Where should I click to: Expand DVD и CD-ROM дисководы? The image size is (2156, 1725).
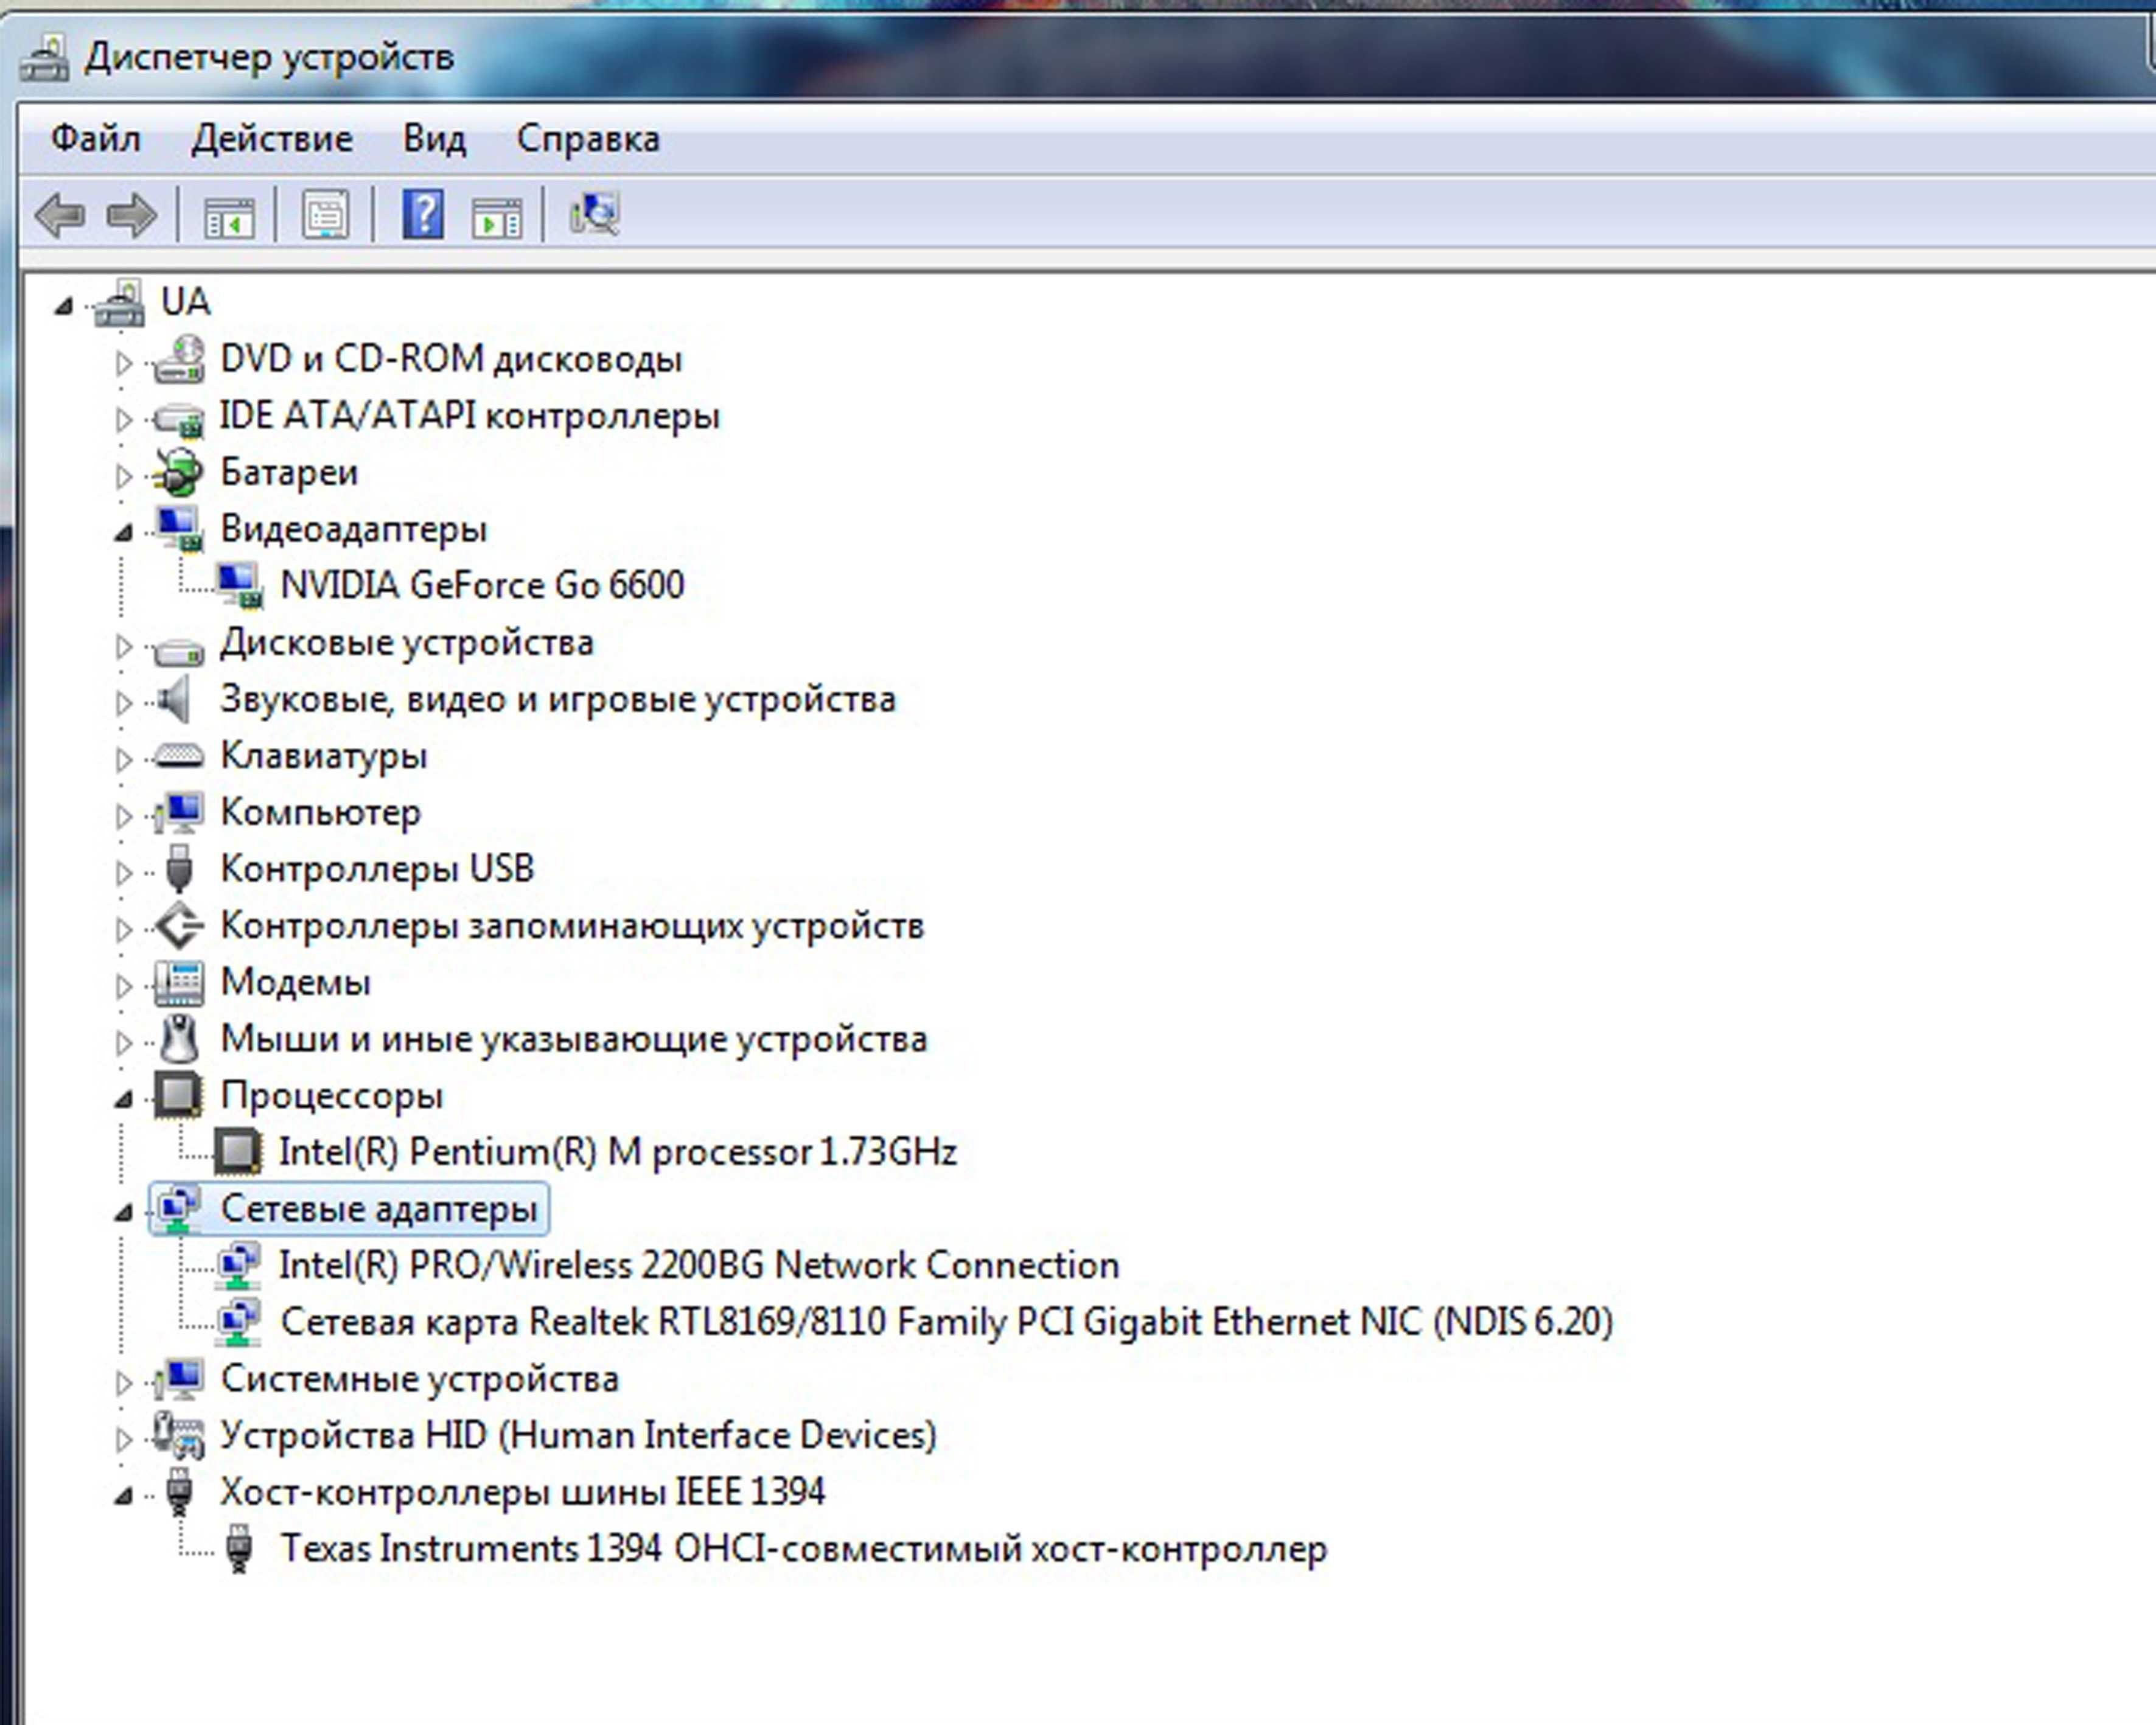[123, 363]
